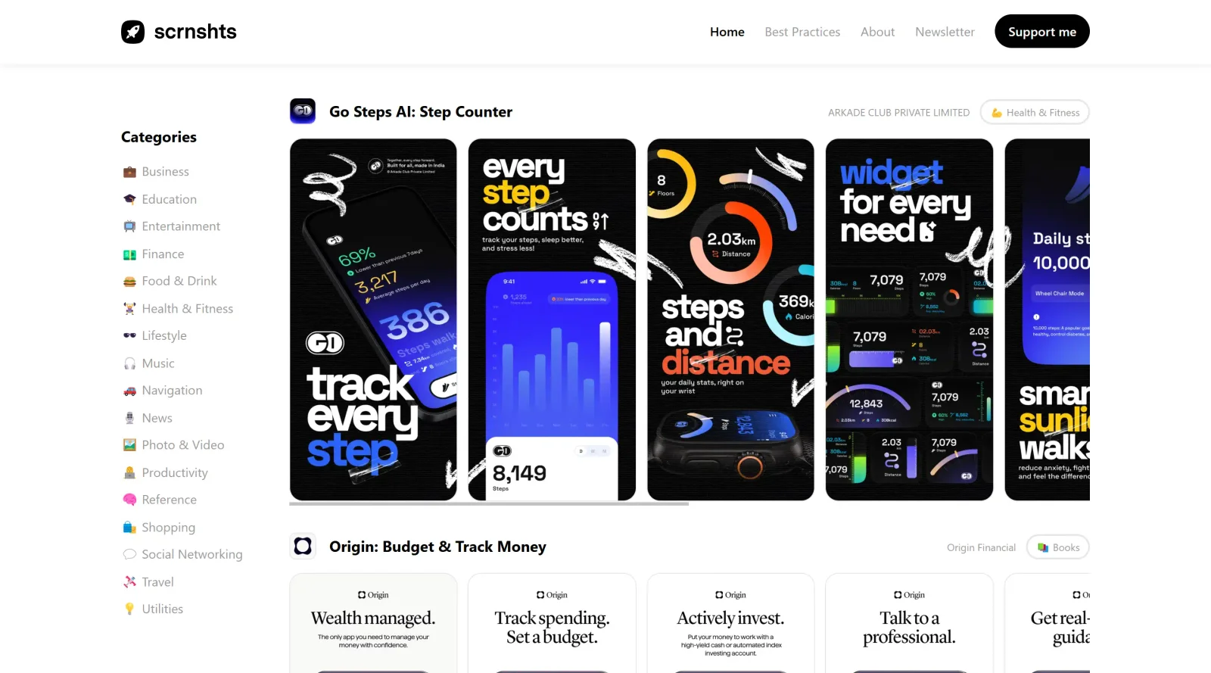
Task: Select the Education graduation cap icon
Action: coord(129,199)
